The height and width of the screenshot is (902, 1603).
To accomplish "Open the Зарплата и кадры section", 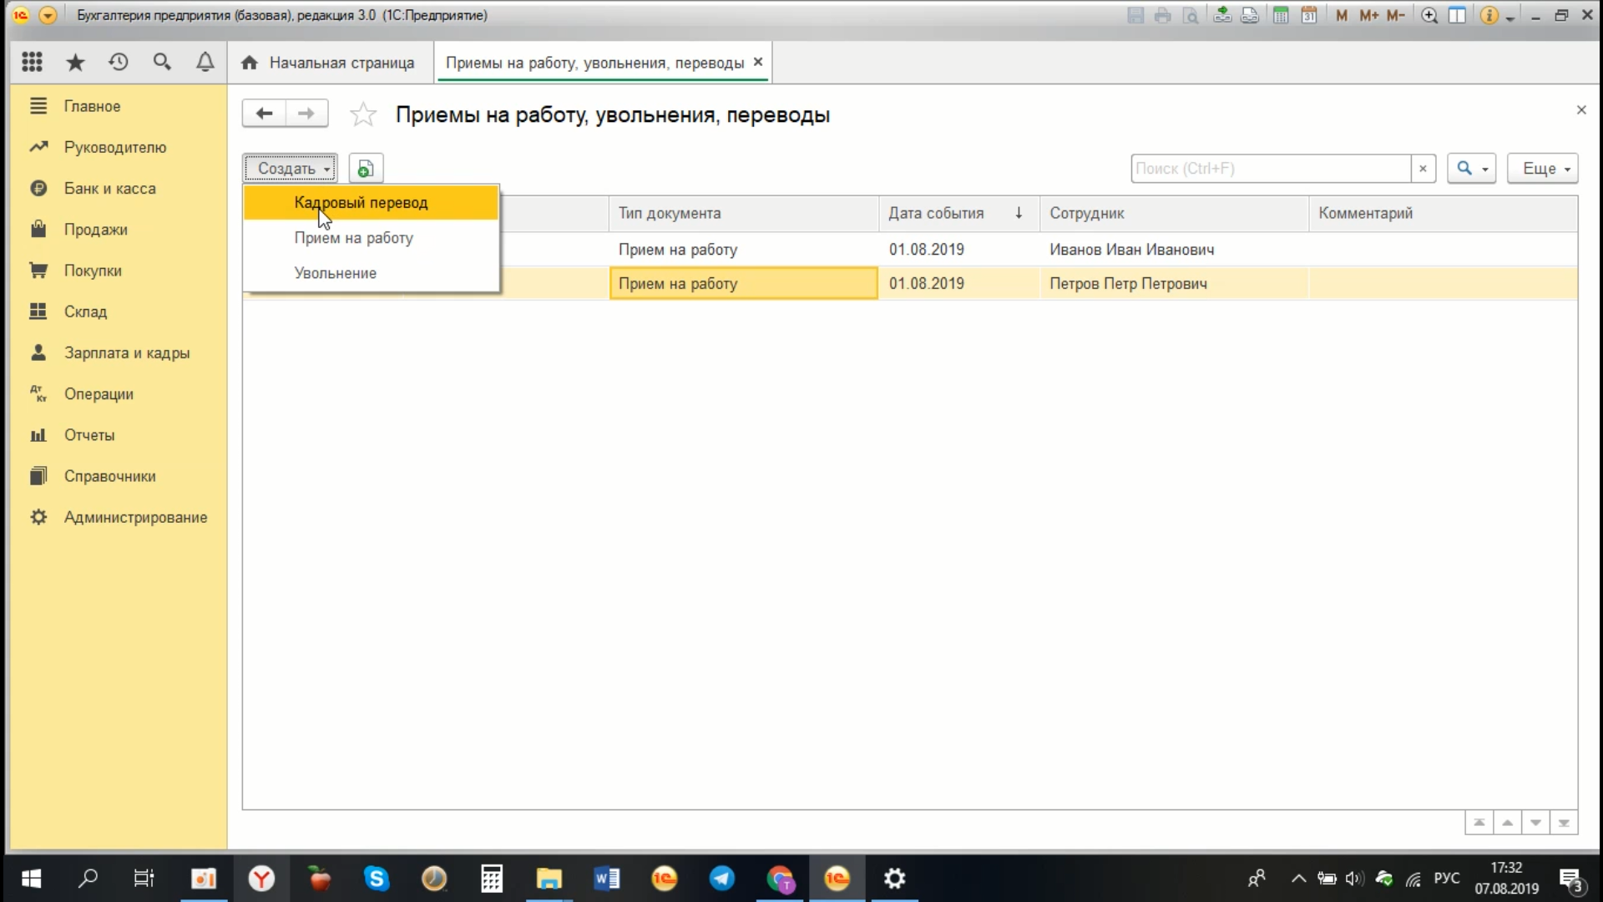I will pyautogui.click(x=127, y=352).
